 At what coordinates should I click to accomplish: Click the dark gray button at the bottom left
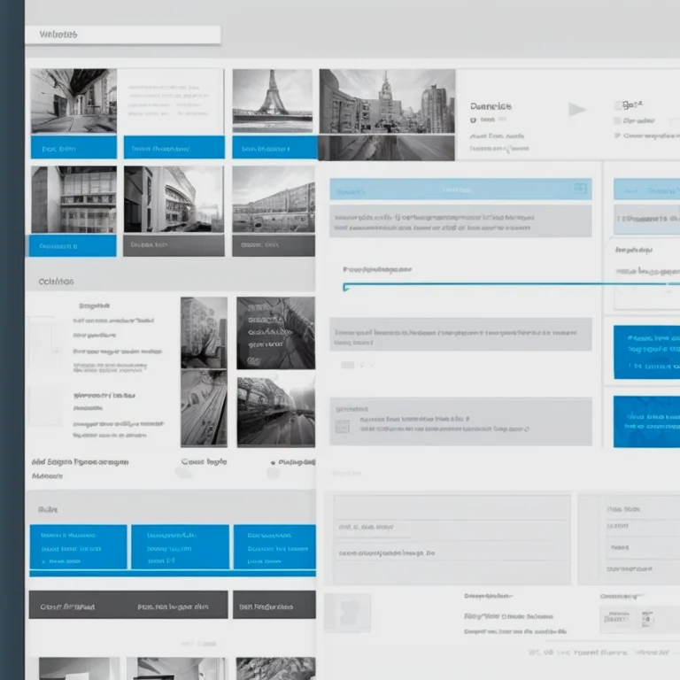pyautogui.click(x=128, y=605)
